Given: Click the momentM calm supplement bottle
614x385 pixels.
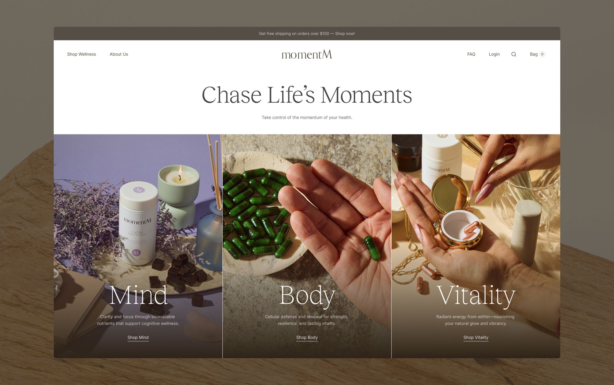Looking at the screenshot, I should [138, 223].
